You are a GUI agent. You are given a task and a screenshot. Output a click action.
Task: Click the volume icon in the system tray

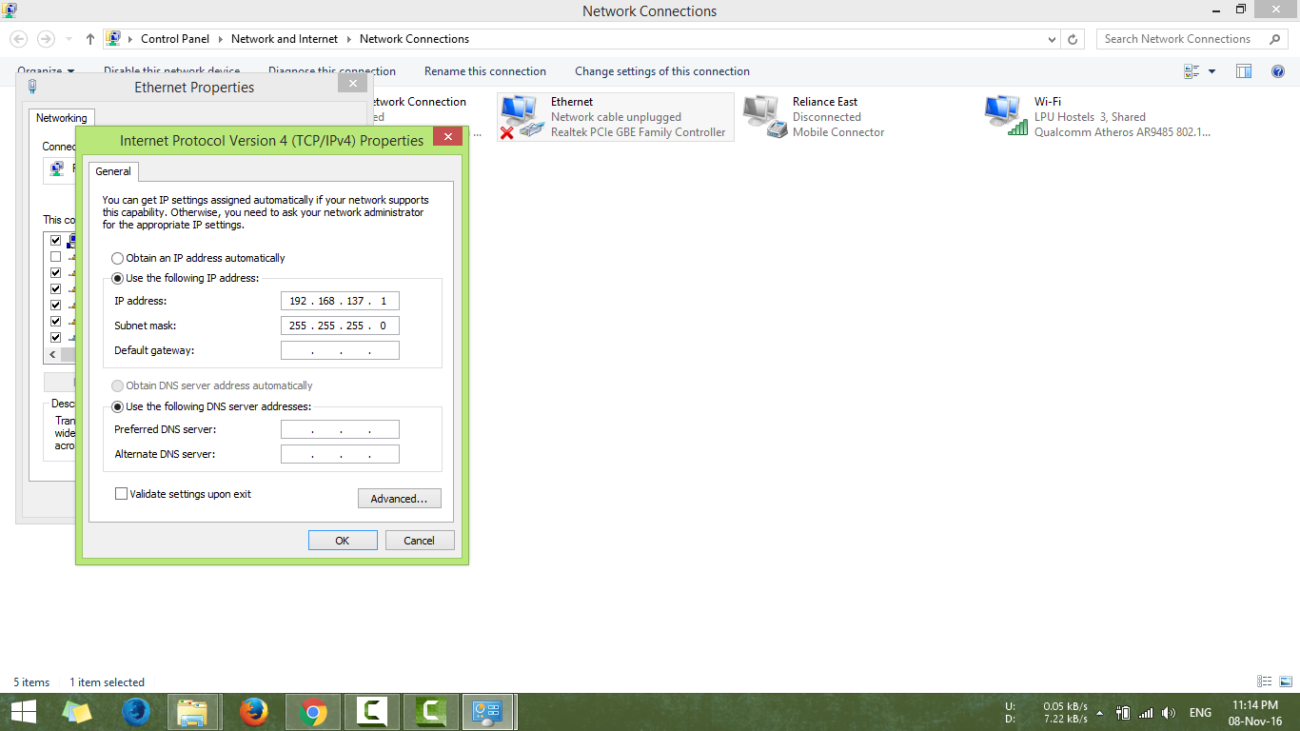click(1169, 711)
